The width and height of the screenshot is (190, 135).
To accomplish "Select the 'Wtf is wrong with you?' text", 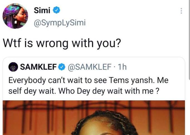I will (62, 43).
